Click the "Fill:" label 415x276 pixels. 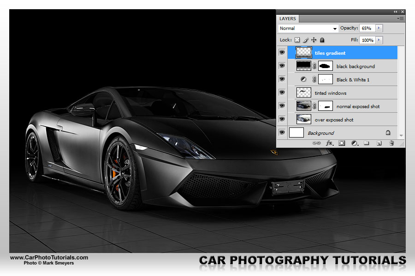[355, 40]
